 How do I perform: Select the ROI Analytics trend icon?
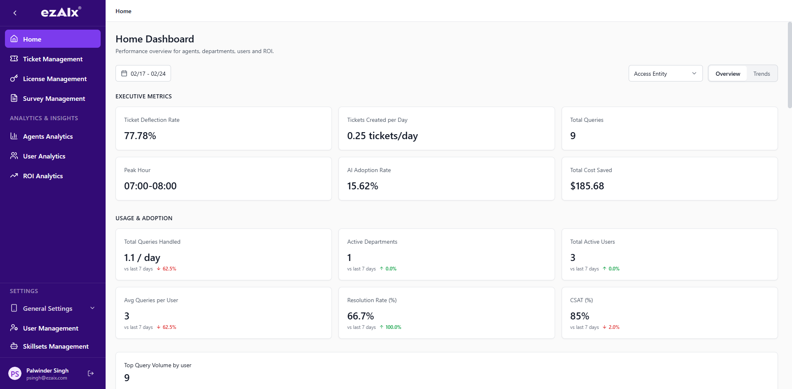pos(14,176)
